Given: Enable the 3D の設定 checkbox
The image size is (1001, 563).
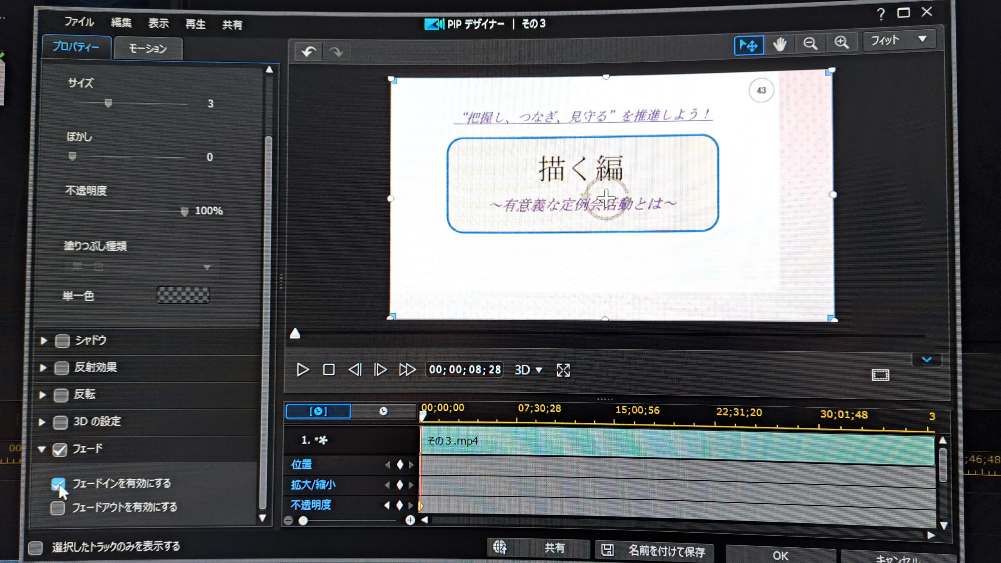Looking at the screenshot, I should point(60,422).
